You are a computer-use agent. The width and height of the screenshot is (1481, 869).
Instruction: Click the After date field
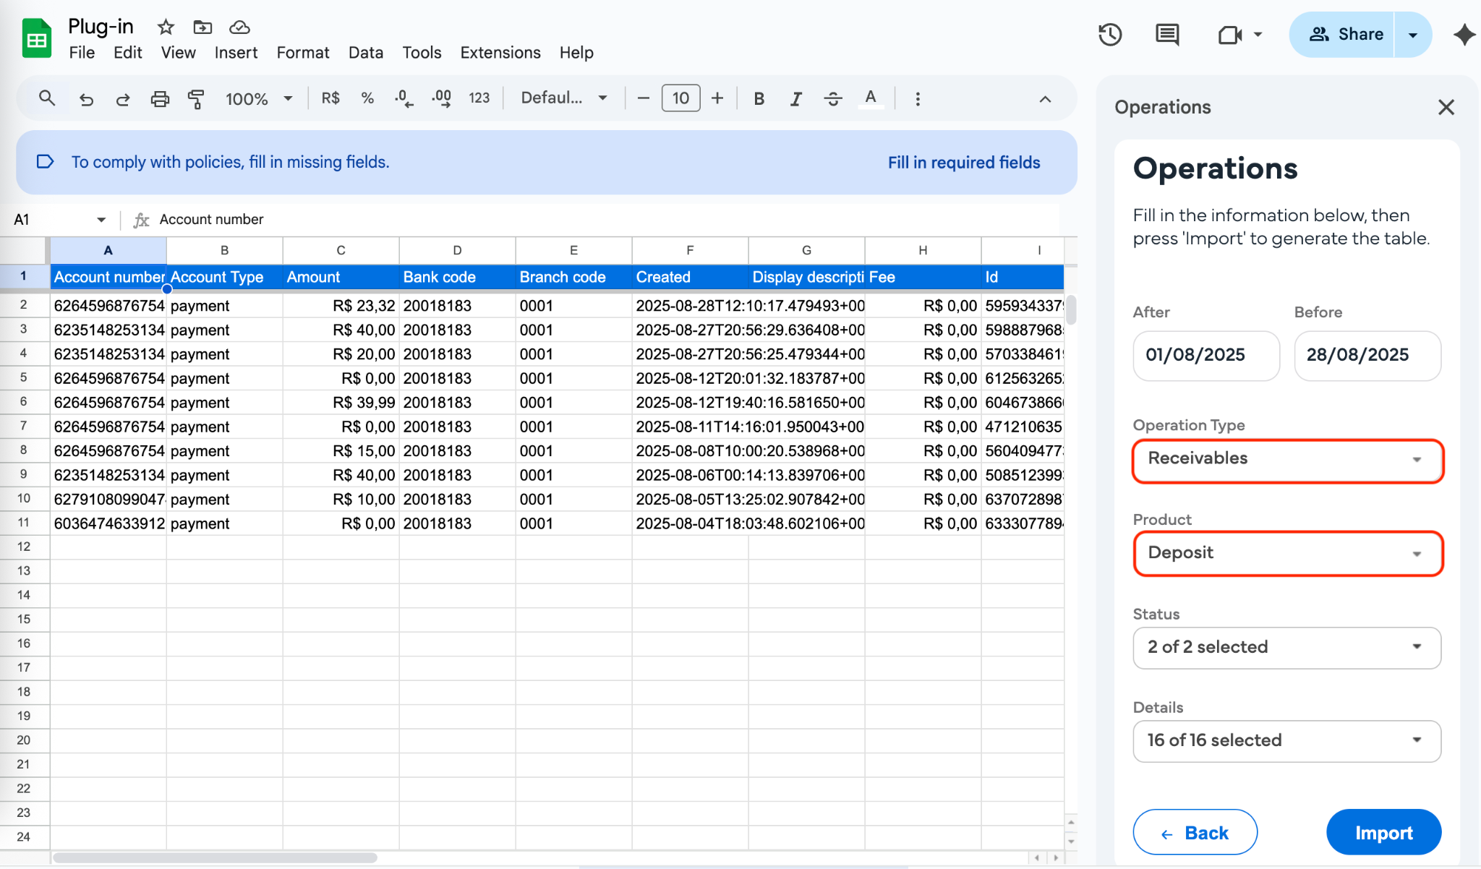pyautogui.click(x=1205, y=356)
